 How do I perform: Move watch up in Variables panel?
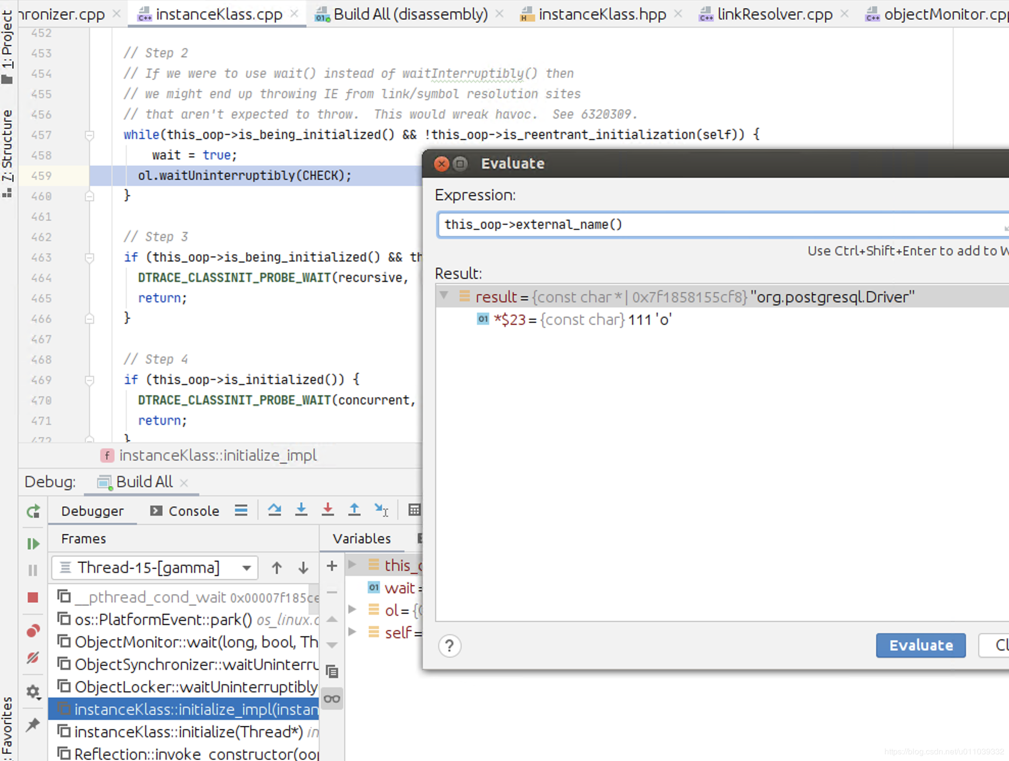[332, 620]
